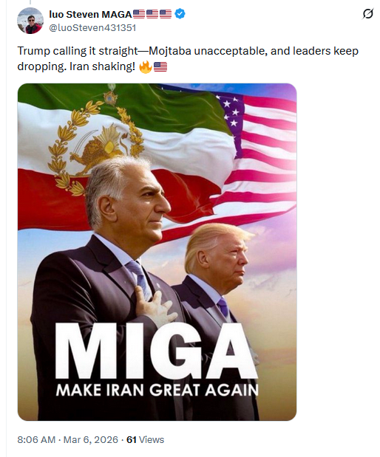Click the blue verified checkmark badge
The image size is (380, 457).
180,14
